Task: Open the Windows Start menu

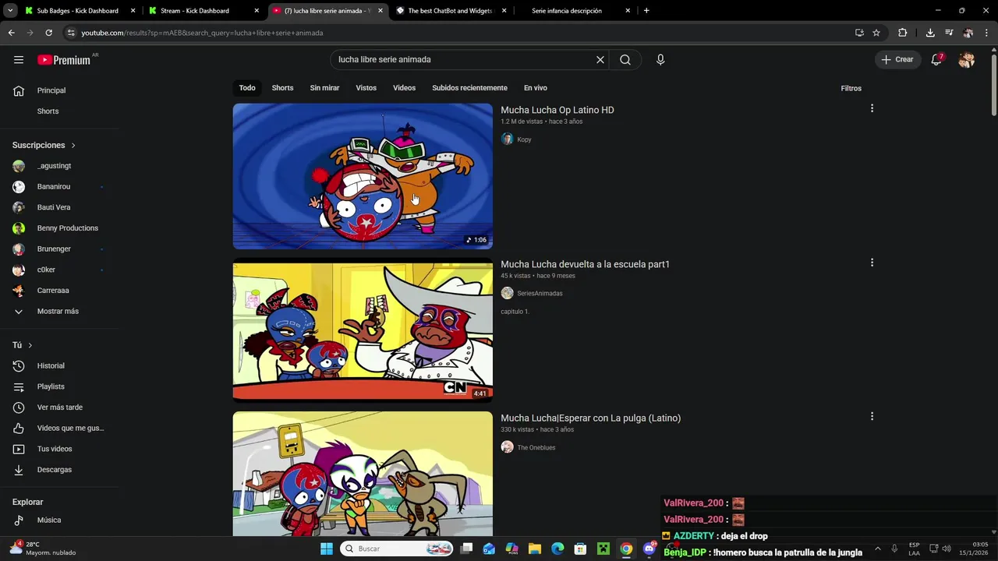Action: 327,549
